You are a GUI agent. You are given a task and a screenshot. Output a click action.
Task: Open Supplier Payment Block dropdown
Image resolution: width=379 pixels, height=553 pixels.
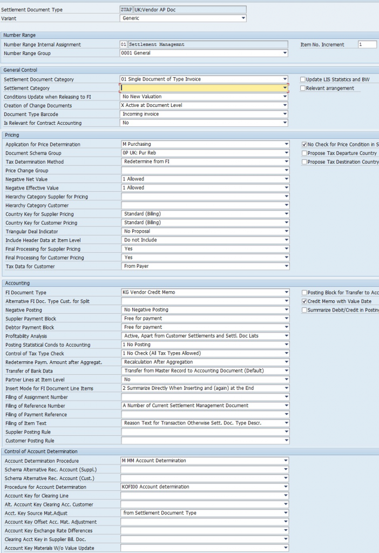205,318
